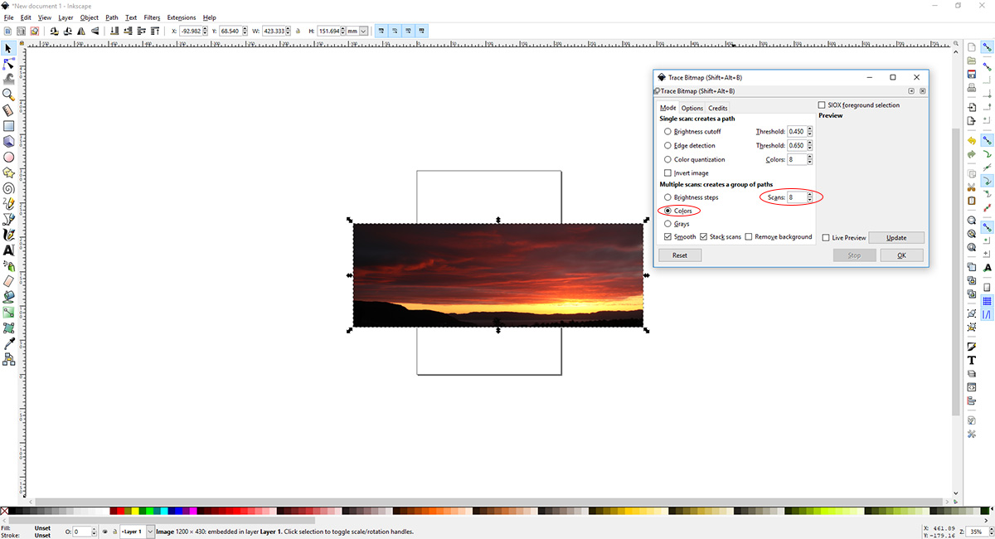This screenshot has height=539, width=995.
Task: Adjust Color quantization Colors spinner
Action: coord(809,159)
